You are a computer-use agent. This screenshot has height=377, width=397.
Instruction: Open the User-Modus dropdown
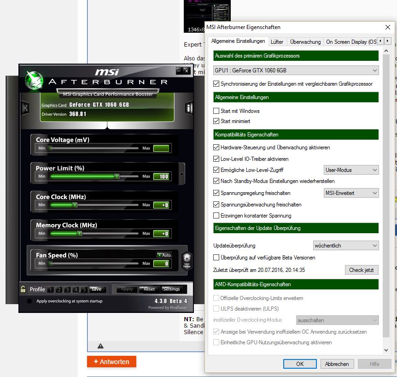pyautogui.click(x=351, y=170)
